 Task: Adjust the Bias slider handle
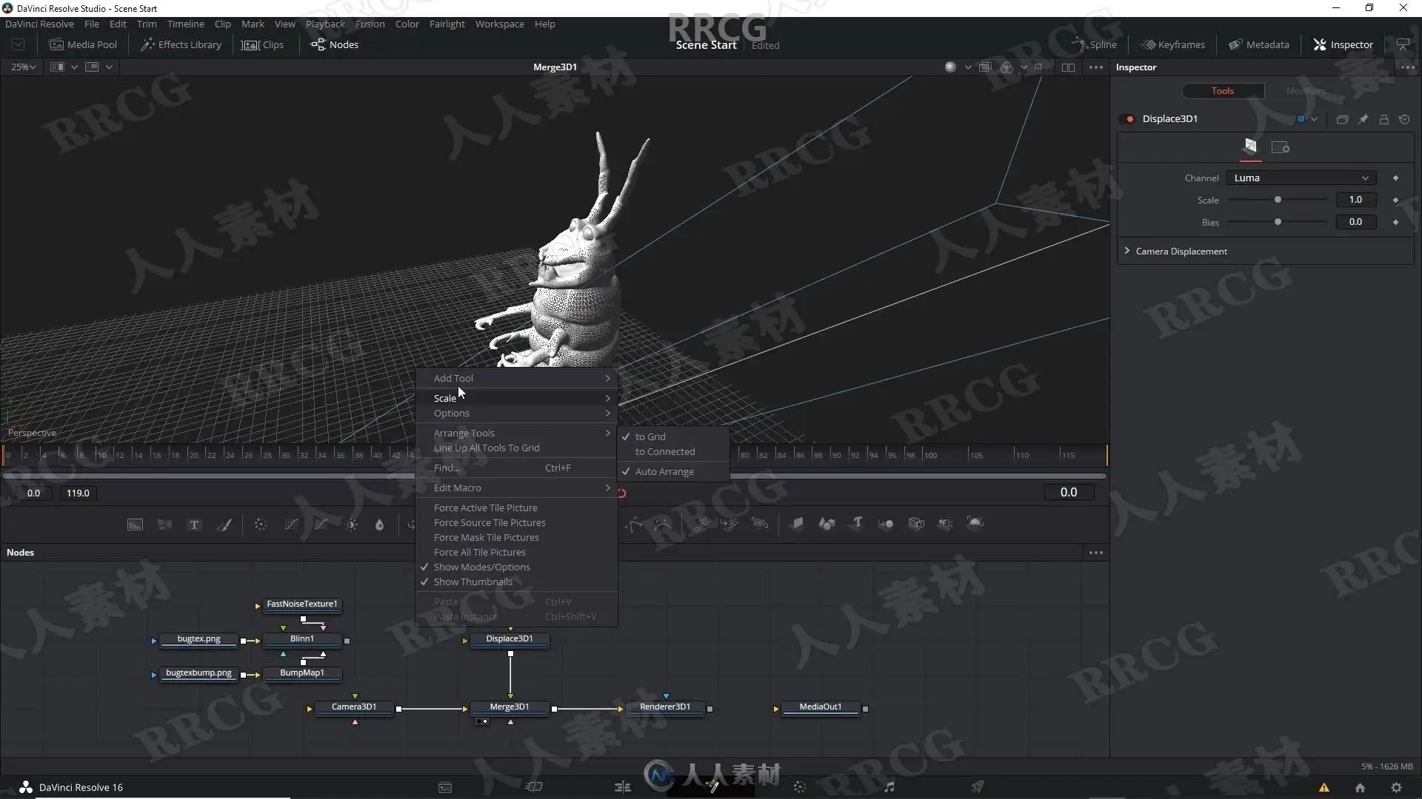1278,222
